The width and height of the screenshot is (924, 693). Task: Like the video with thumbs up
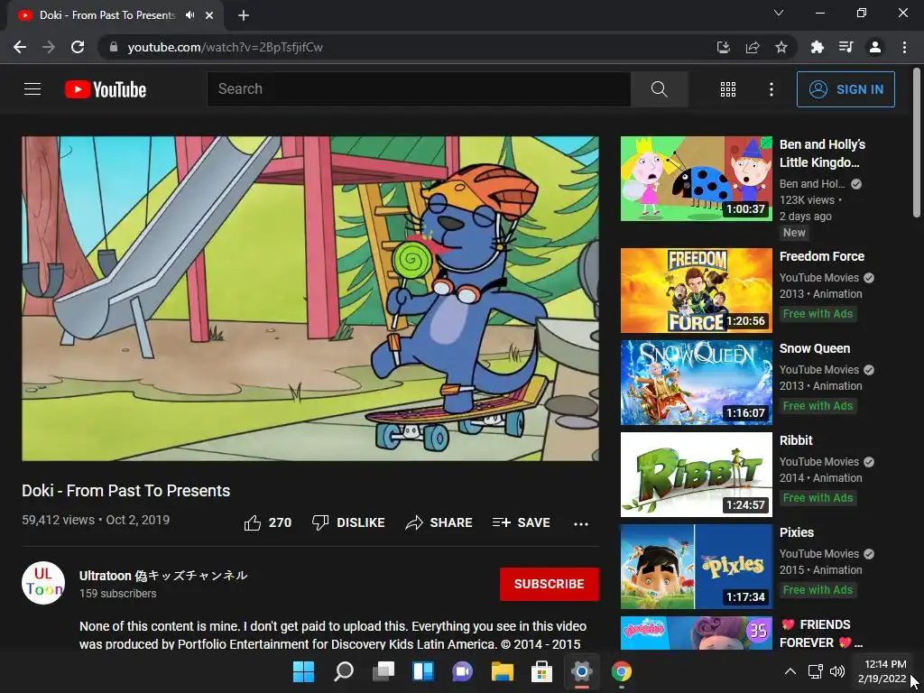coord(267,522)
